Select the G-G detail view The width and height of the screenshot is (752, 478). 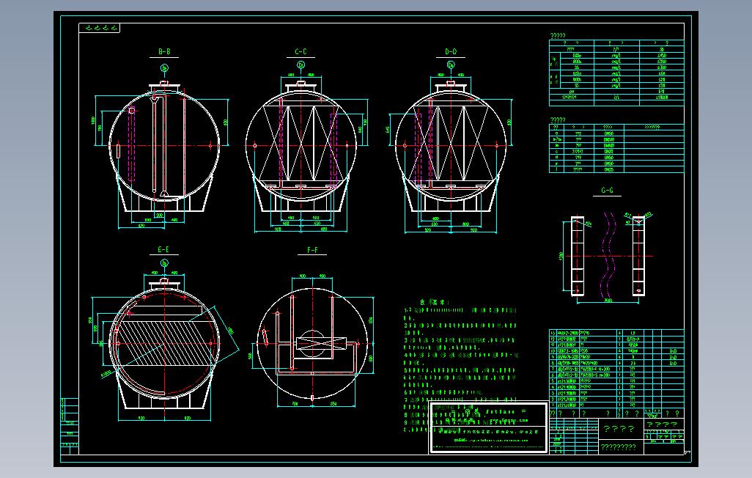pyautogui.click(x=607, y=257)
